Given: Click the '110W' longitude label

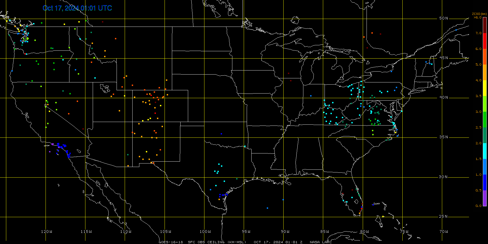Looking at the screenshot, I should pyautogui.click(x=126, y=232).
